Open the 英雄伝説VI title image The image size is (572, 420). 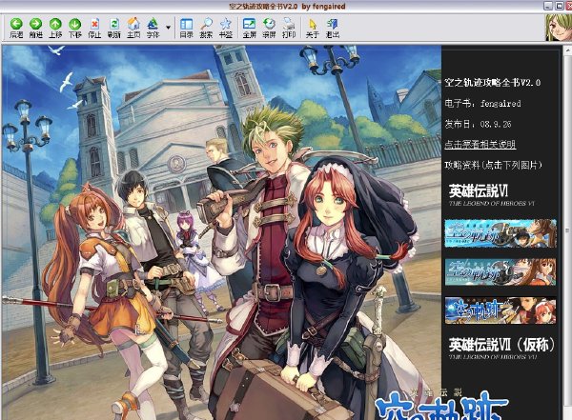coord(491,195)
